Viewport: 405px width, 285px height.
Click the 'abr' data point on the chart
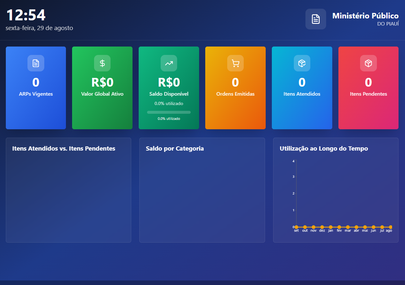tap(357, 227)
